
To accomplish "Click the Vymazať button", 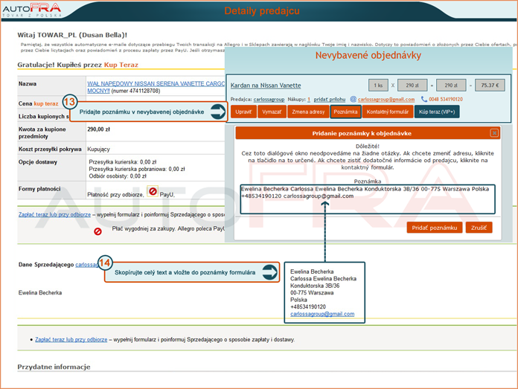I will point(272,112).
